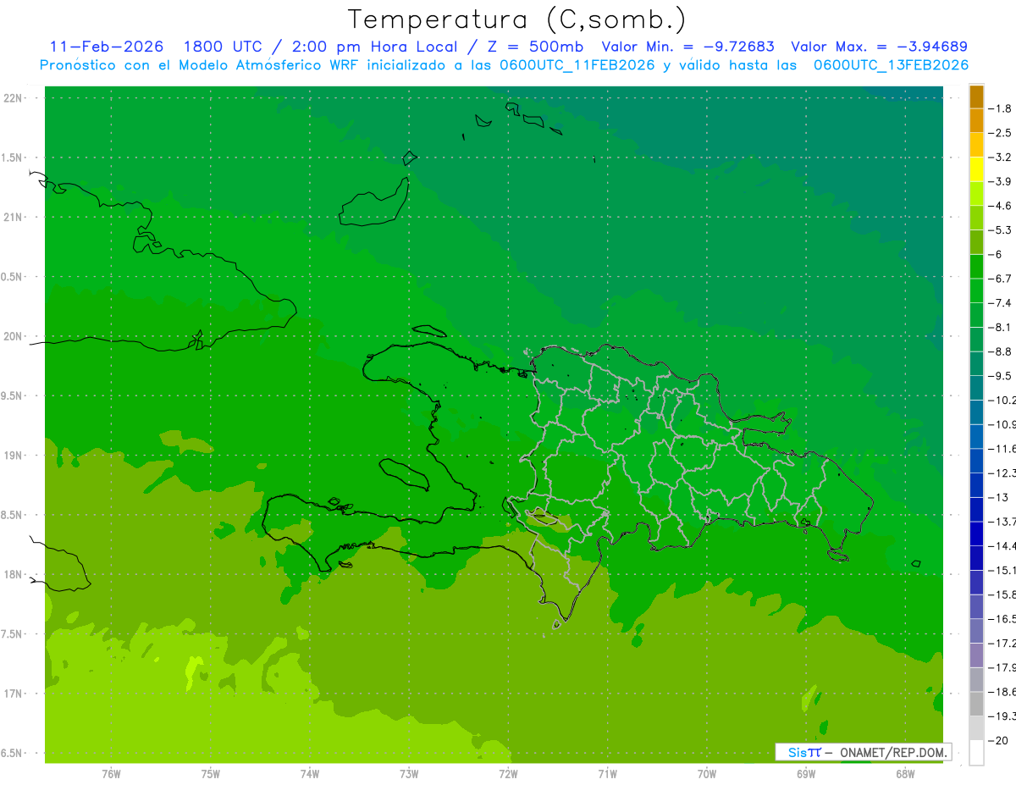Click the '68W' longitude label
The image size is (1016, 785).
tap(904, 774)
